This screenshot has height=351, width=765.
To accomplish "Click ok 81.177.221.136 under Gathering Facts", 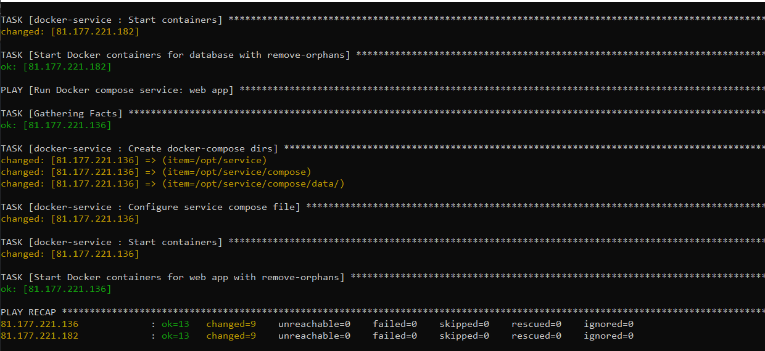I will click(x=56, y=125).
